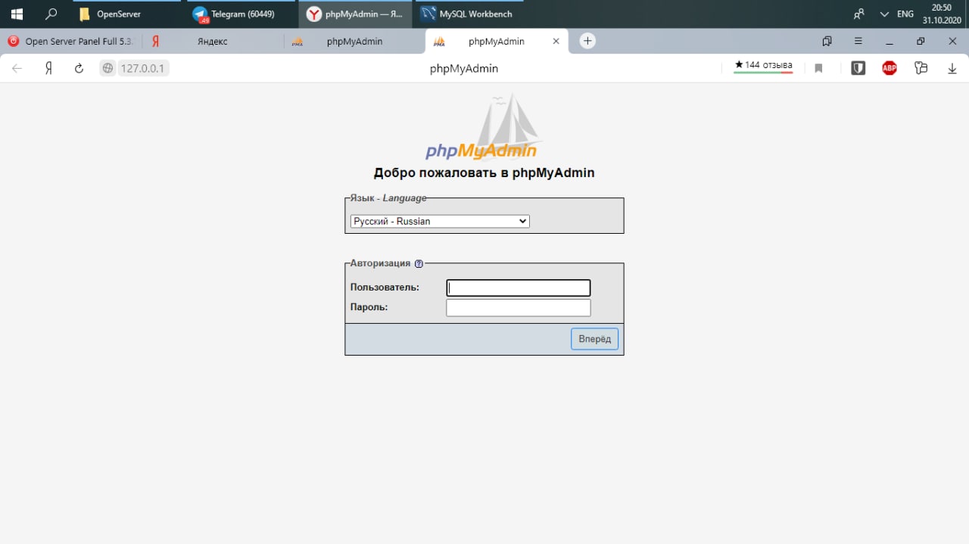Open the authorization help question icon
Screen dimensions: 969x544
[x=419, y=263]
